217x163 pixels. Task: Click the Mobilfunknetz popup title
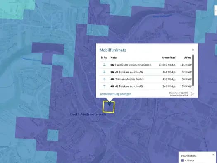pos(113,50)
